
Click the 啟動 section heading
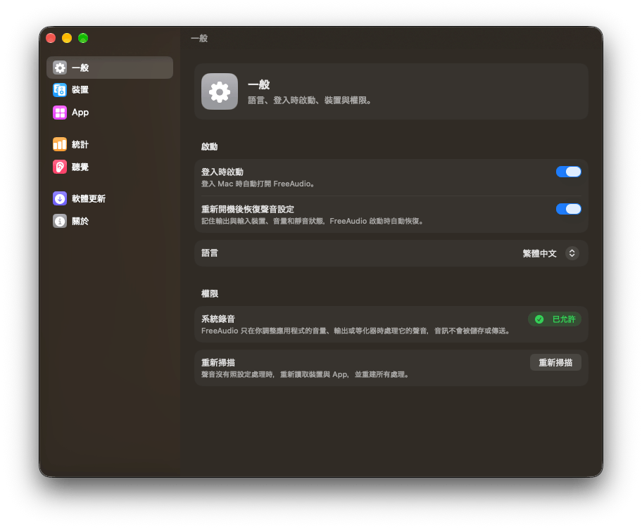coord(209,146)
